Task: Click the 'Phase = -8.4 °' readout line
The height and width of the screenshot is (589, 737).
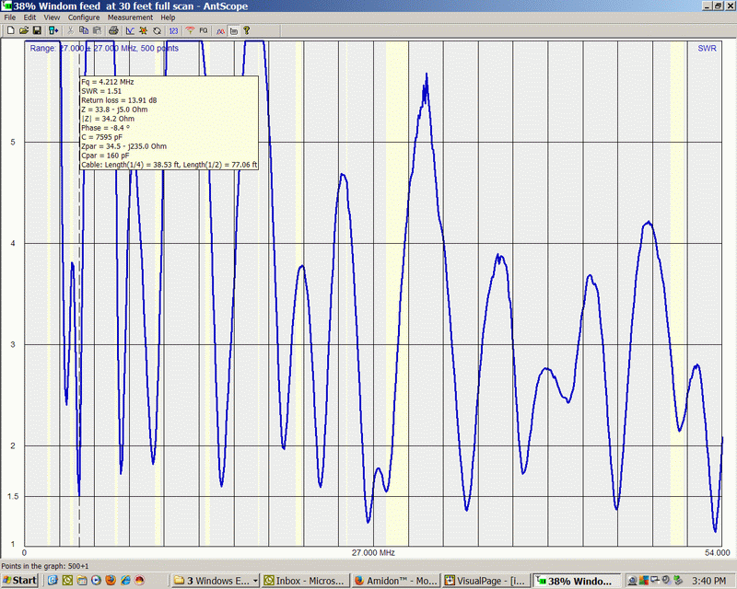Action: [x=105, y=128]
